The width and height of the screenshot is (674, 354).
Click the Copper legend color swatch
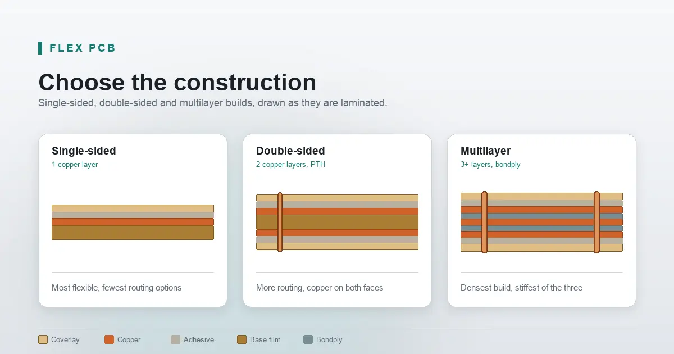[109, 339]
